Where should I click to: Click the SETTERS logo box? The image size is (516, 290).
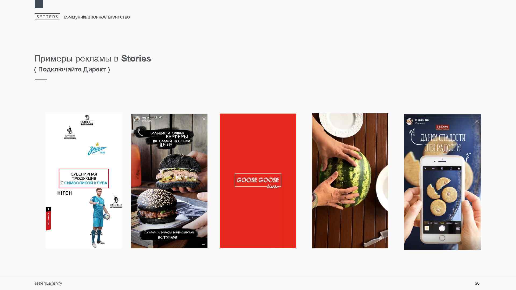point(47,17)
